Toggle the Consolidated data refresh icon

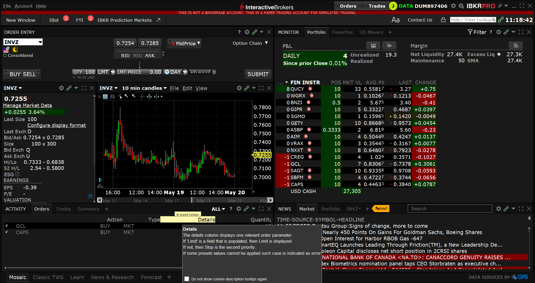point(5,55)
